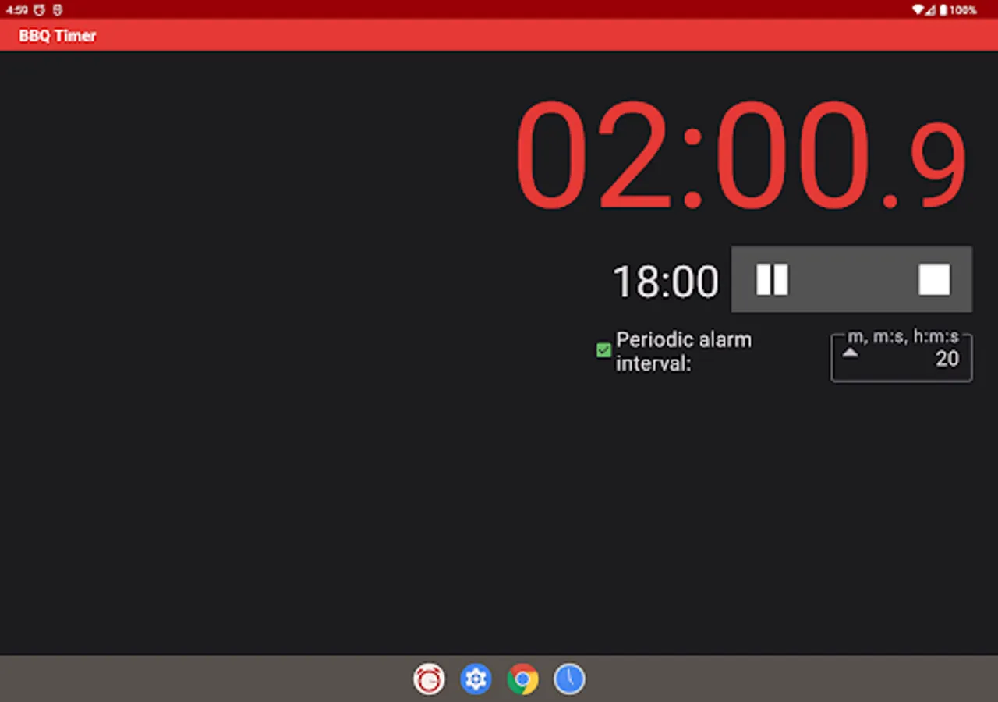Open the Clock app in dock
The image size is (998, 702).
pos(569,679)
